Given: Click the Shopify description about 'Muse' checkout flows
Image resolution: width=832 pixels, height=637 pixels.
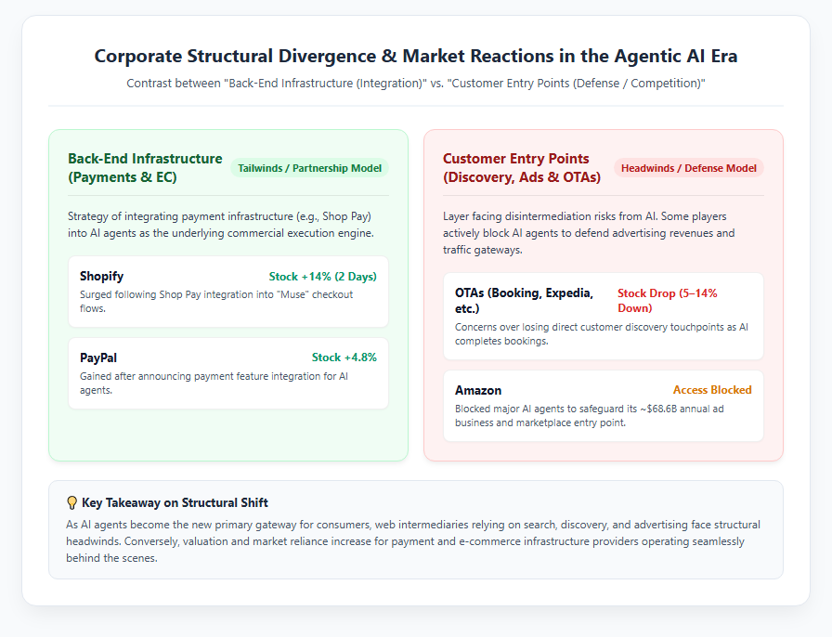Looking at the screenshot, I should coord(216,302).
